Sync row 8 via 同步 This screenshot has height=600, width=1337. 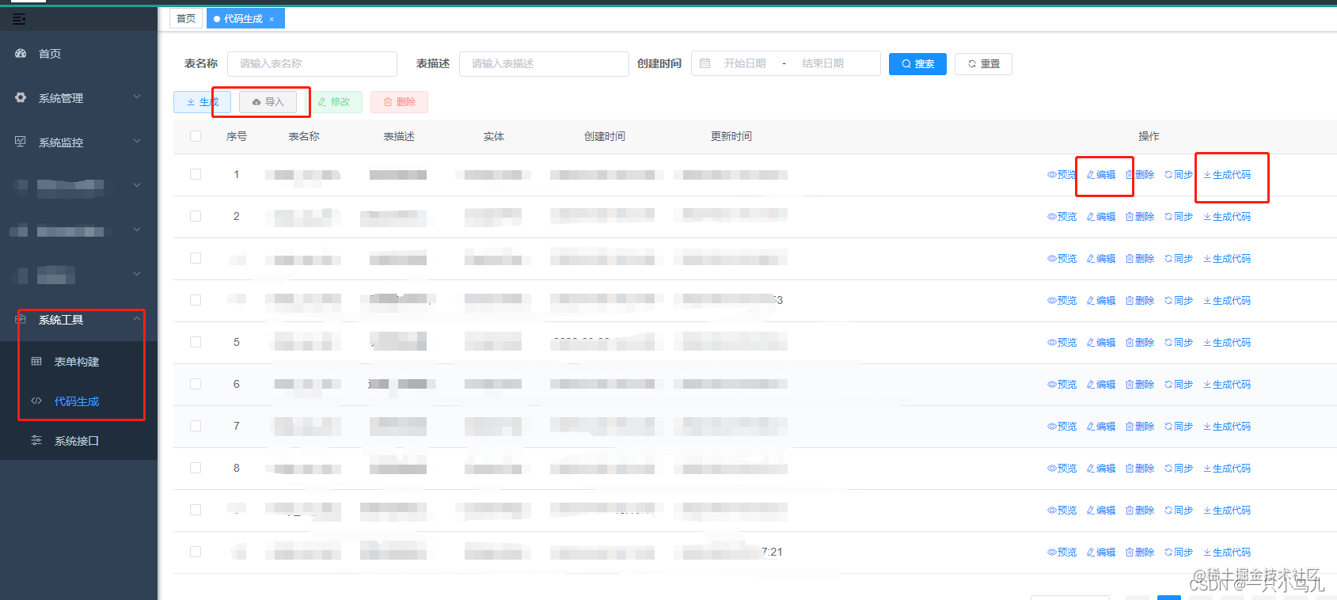[1179, 469]
